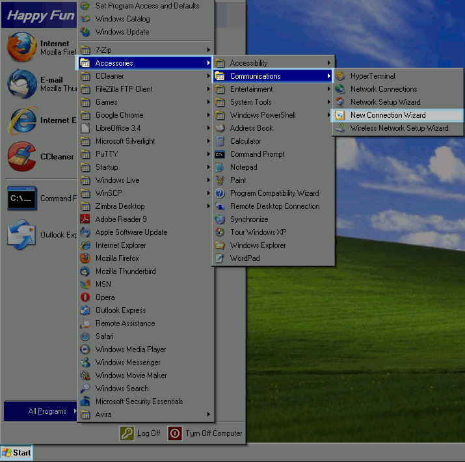Expand the LibreOffice 3.4 submenu
This screenshot has height=462, width=465.
tap(118, 128)
